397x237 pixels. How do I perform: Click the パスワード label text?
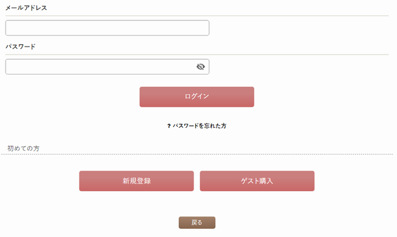20,47
